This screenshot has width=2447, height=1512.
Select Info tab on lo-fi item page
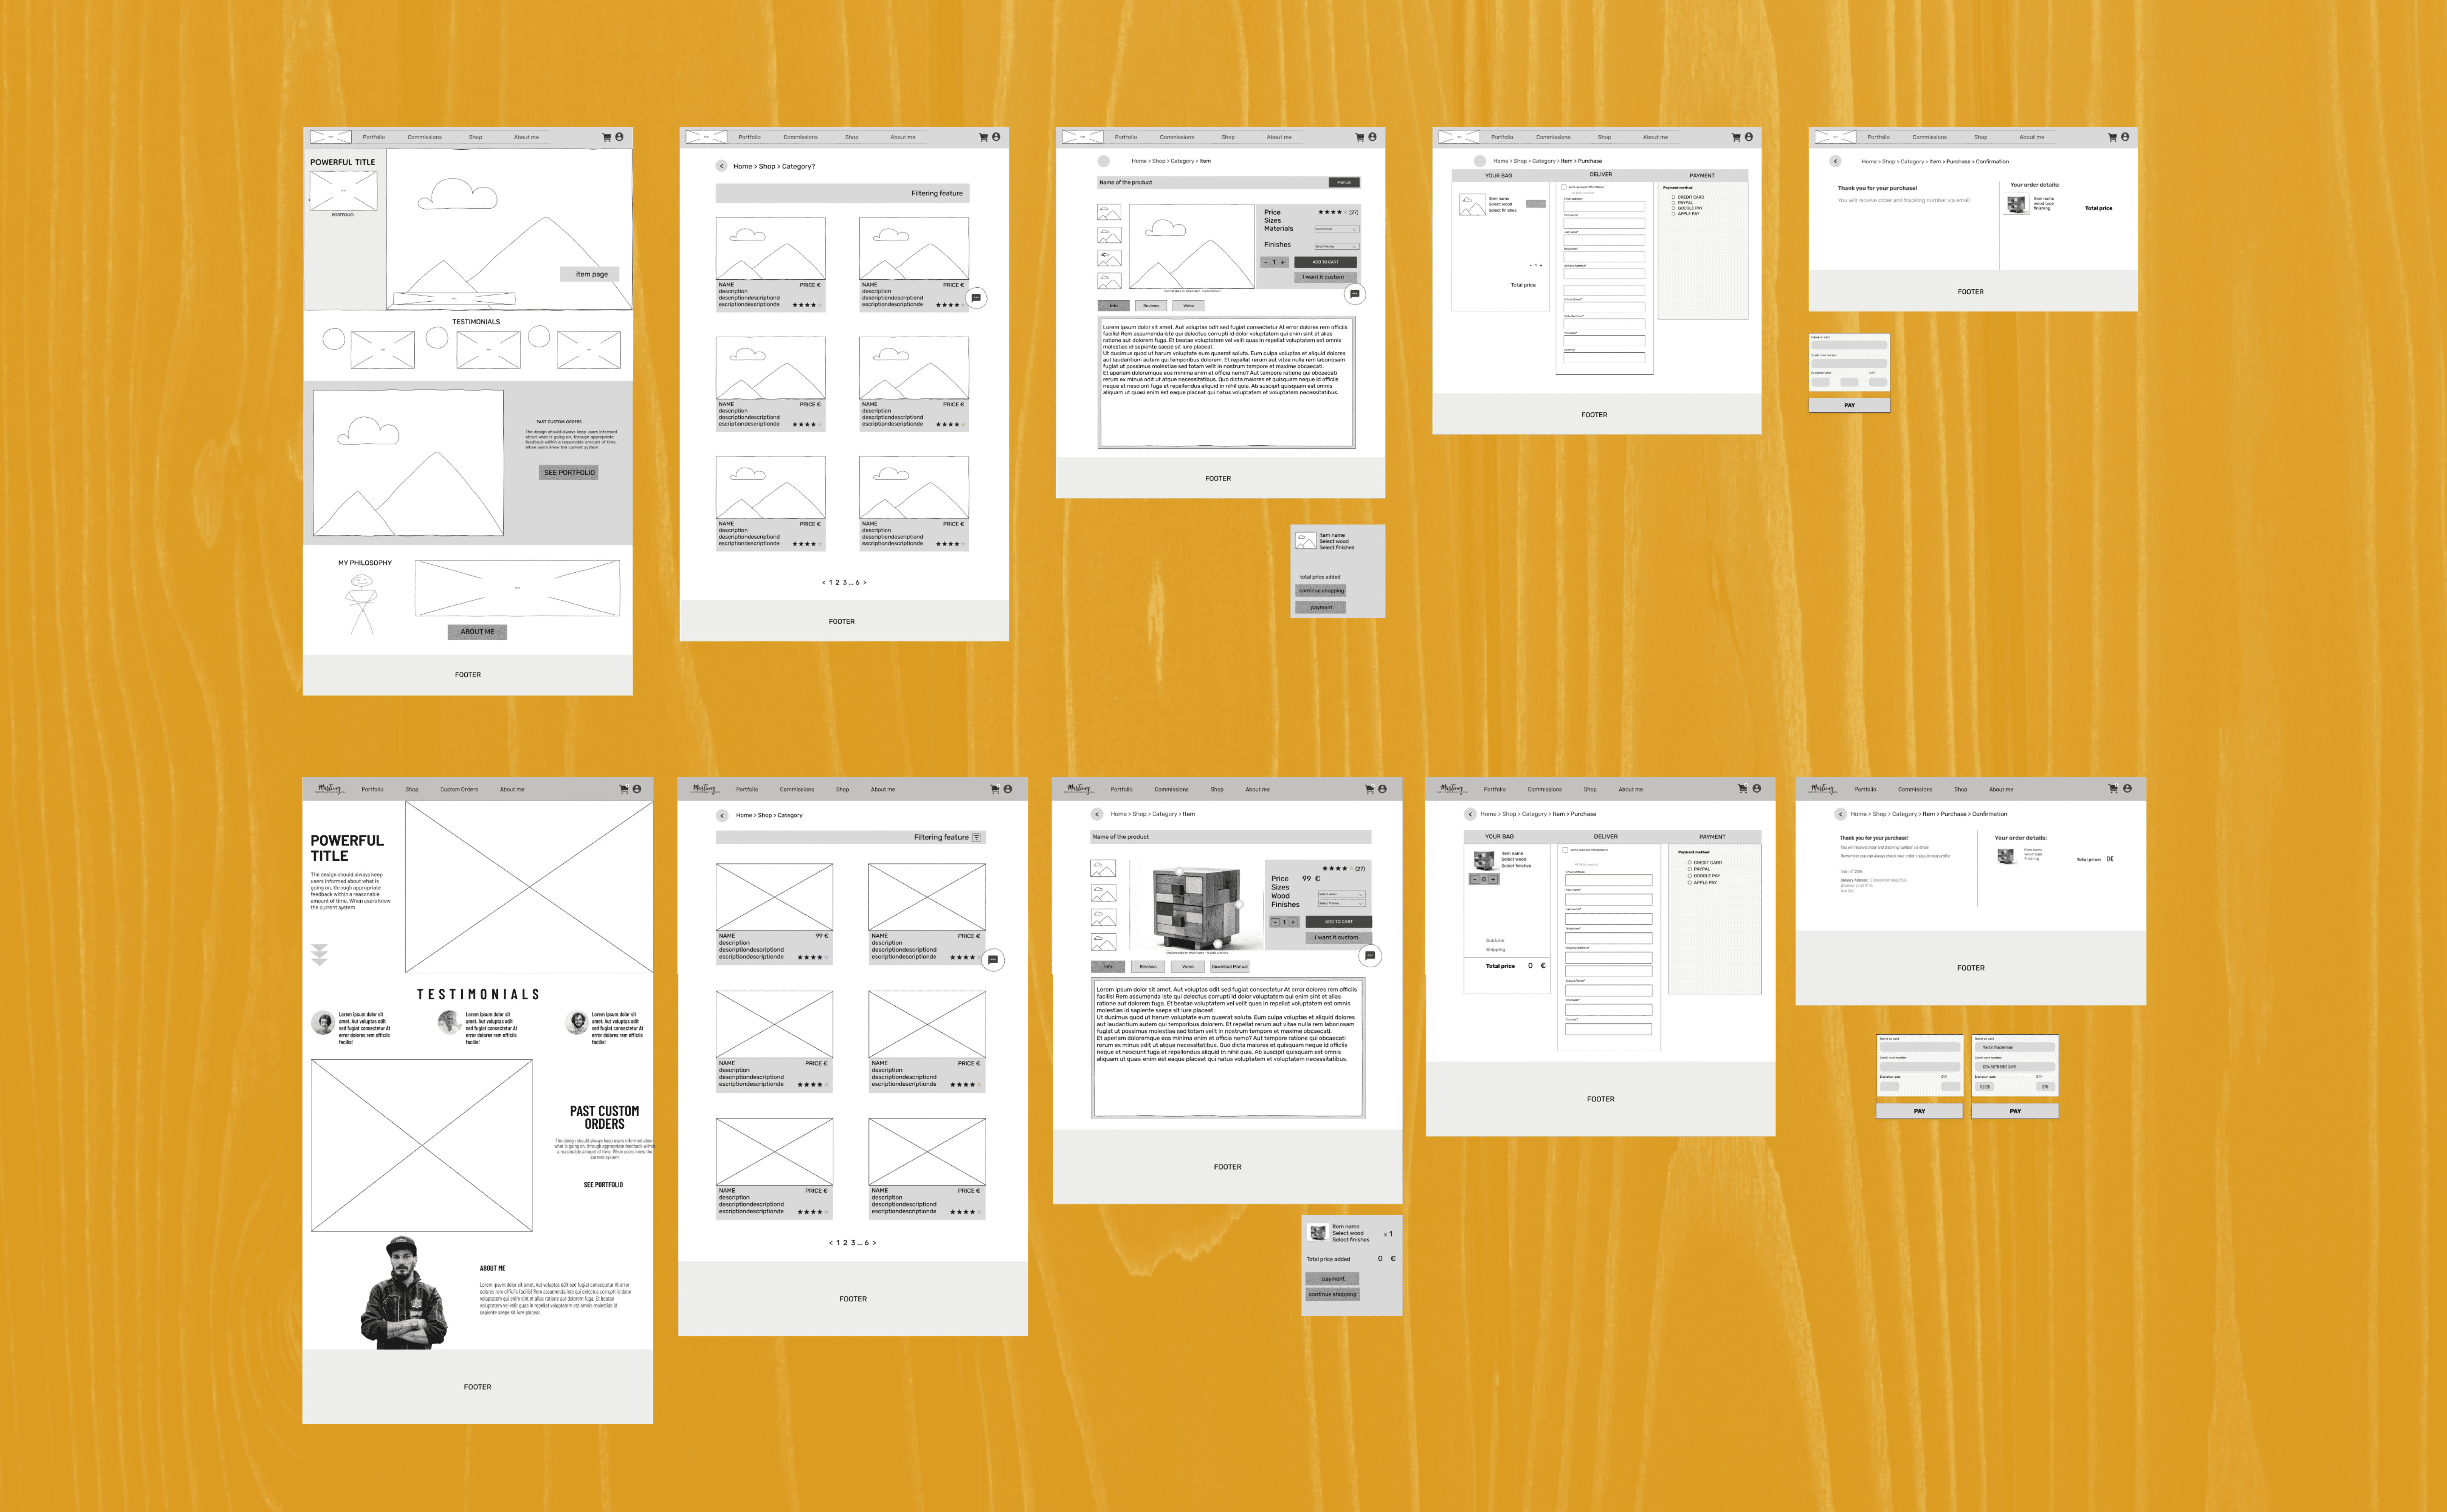(1114, 306)
